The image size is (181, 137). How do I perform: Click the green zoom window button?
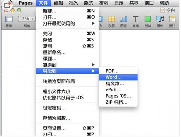[x=19, y=10]
